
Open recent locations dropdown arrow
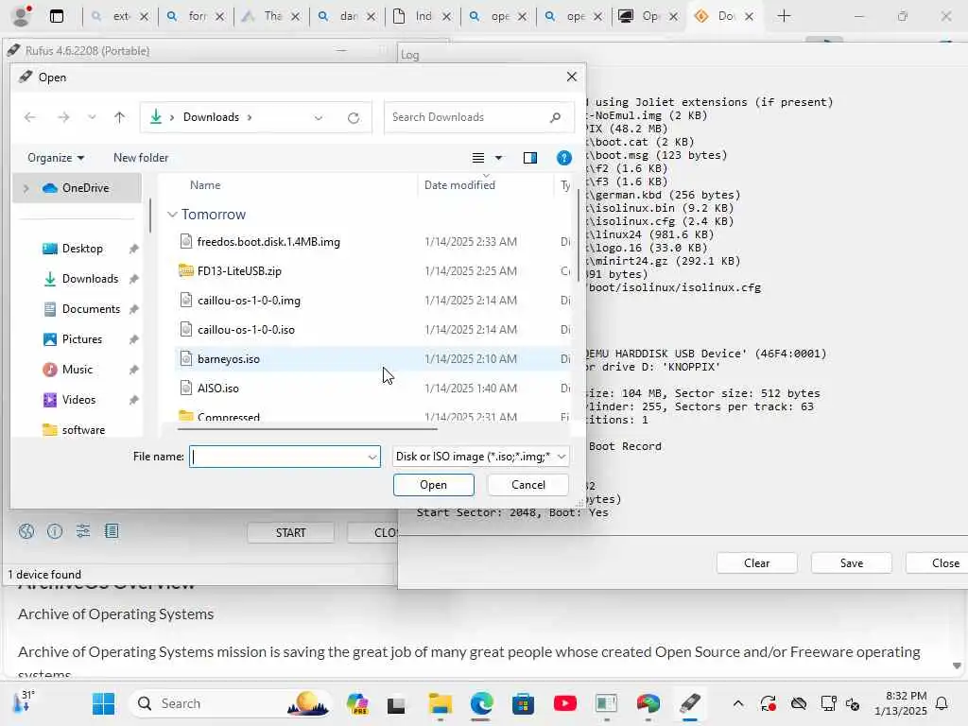[92, 117]
